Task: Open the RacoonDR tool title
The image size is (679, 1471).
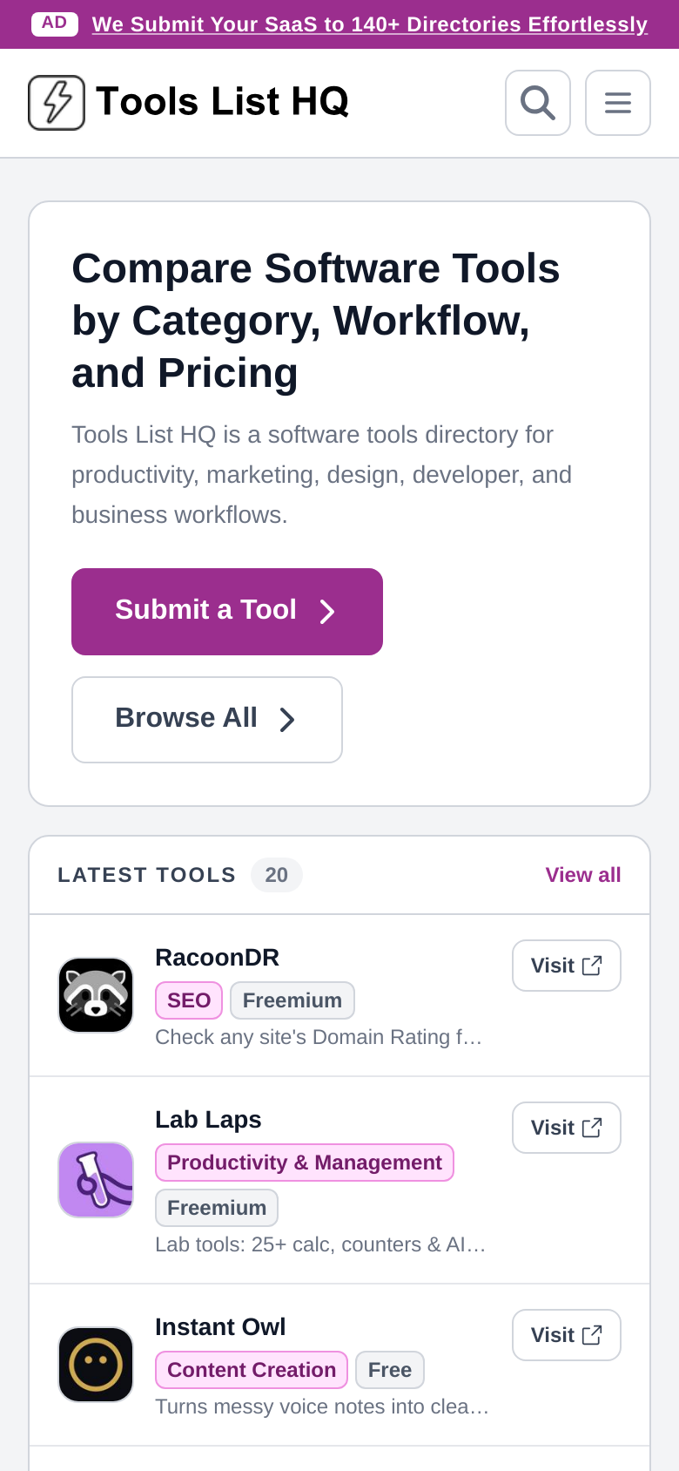Action: click(217, 958)
